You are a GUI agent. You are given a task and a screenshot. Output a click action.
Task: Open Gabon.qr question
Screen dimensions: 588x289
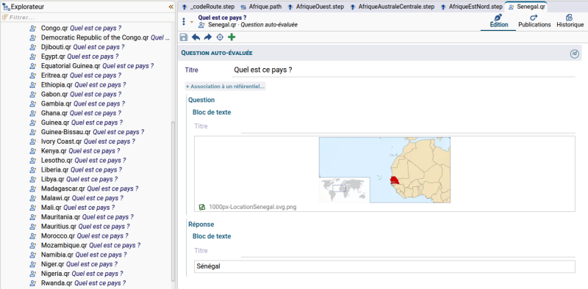point(76,95)
